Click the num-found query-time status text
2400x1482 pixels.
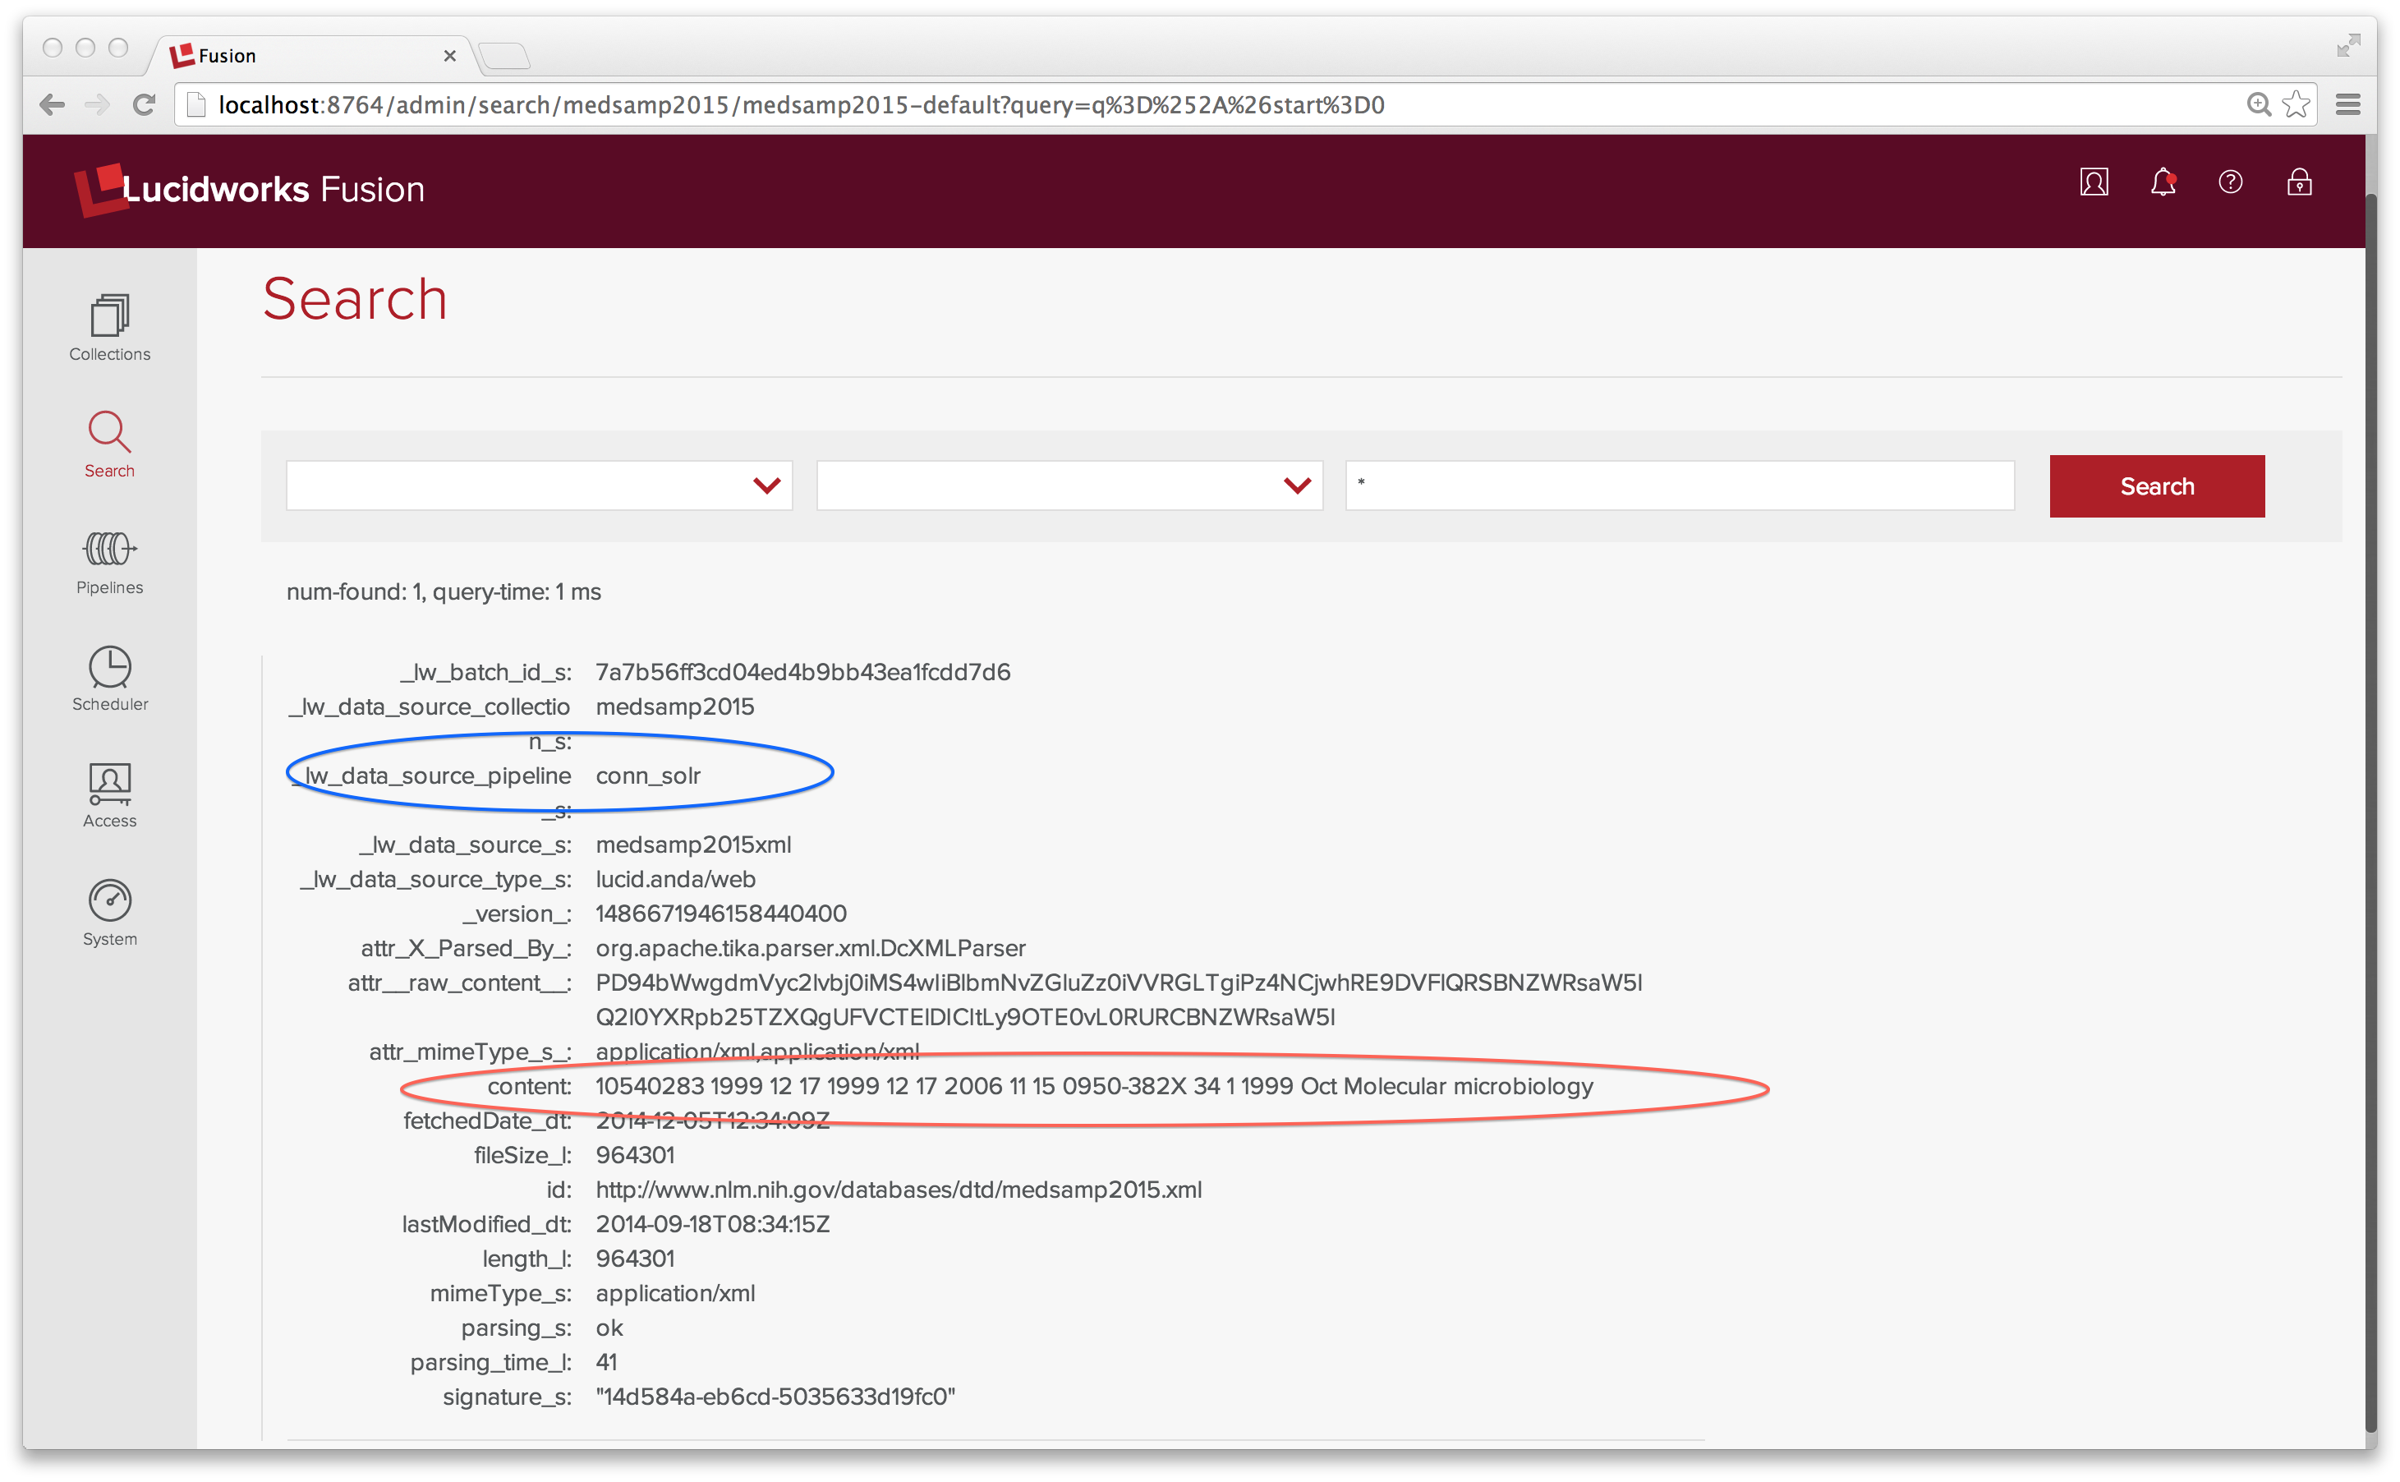443,592
